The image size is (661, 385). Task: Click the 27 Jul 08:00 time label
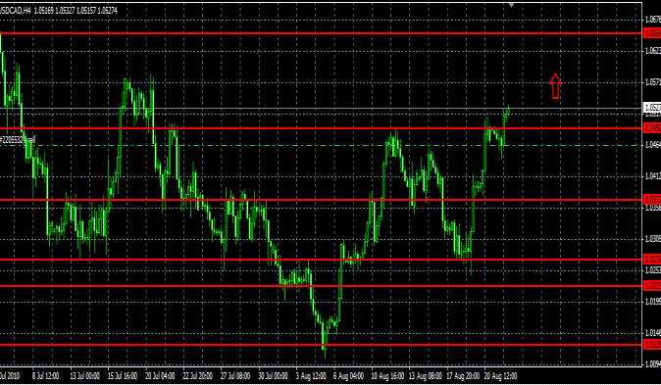(235, 376)
